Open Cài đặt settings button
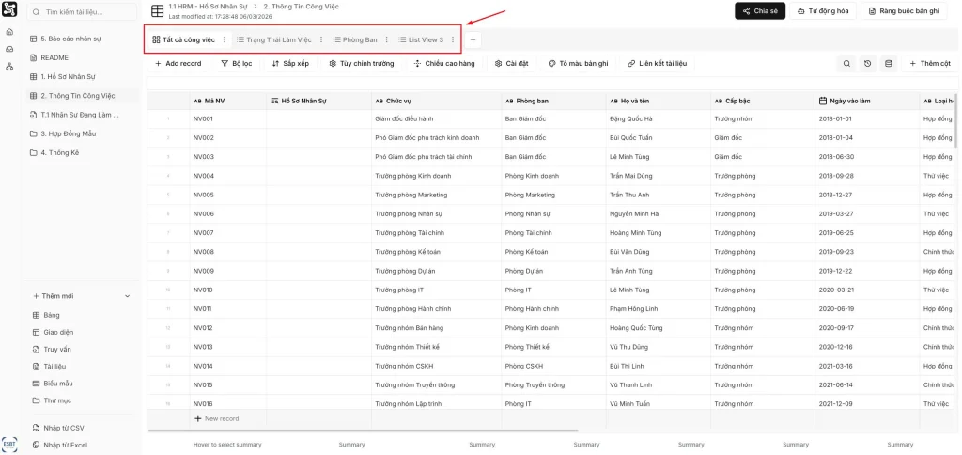 512,63
